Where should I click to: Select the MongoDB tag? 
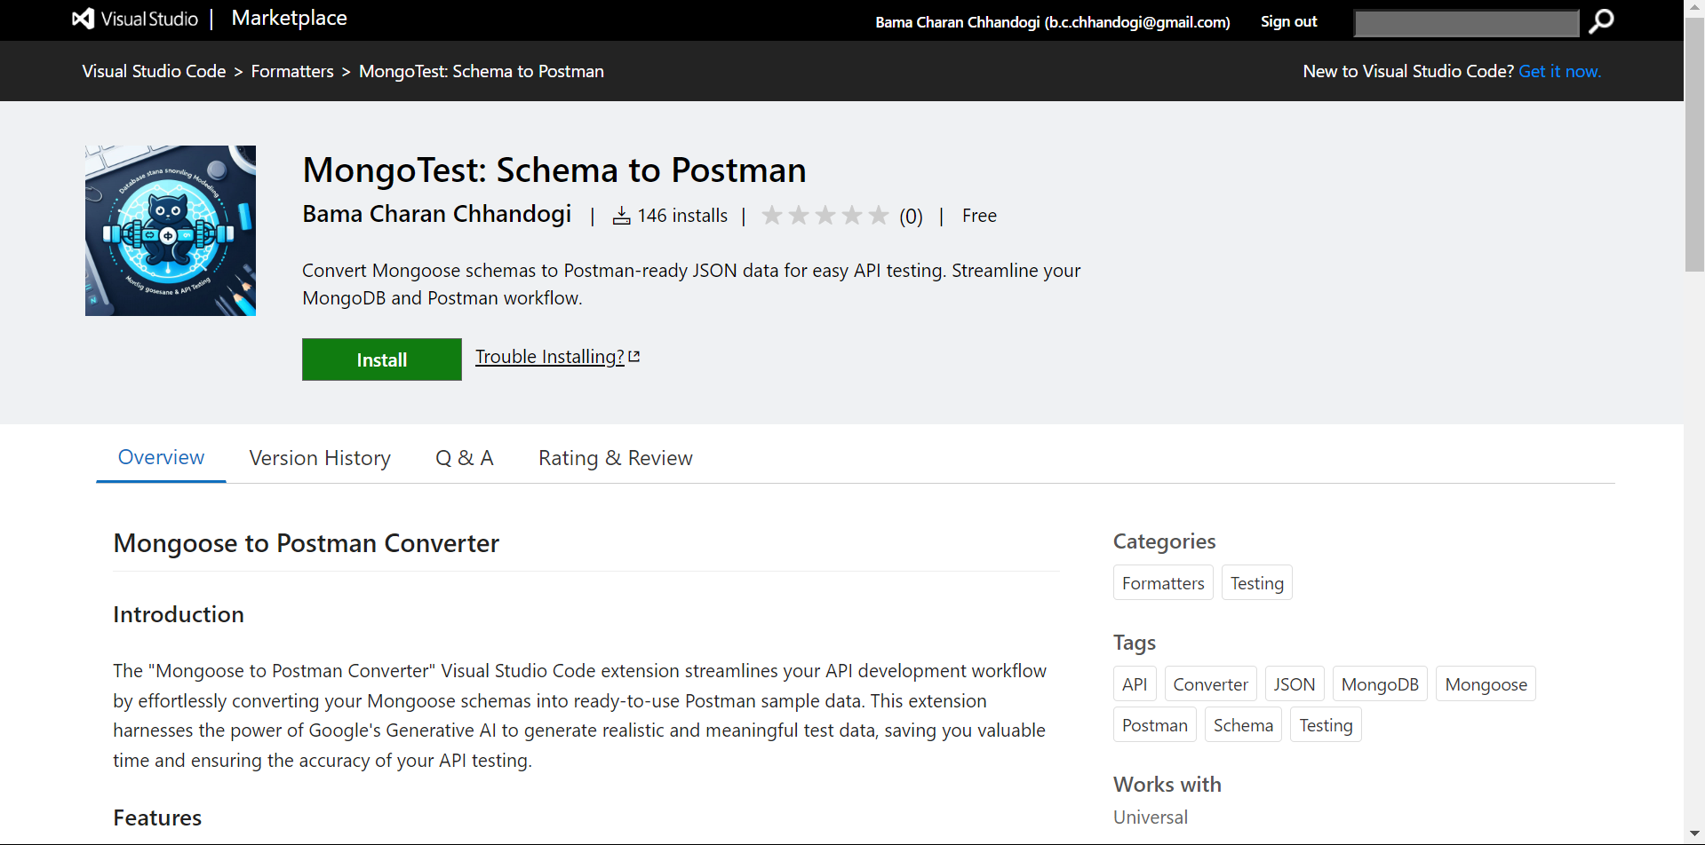[x=1380, y=684]
